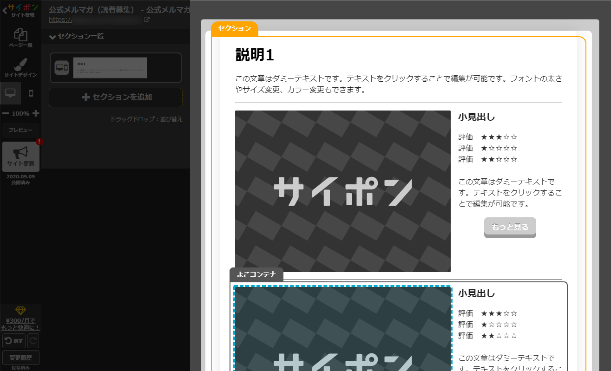Decrease zoom with minus icon
The height and width of the screenshot is (371, 611).
point(6,113)
